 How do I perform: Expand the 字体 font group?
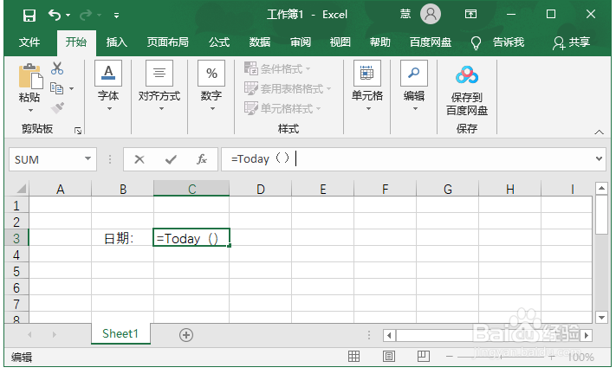(108, 86)
